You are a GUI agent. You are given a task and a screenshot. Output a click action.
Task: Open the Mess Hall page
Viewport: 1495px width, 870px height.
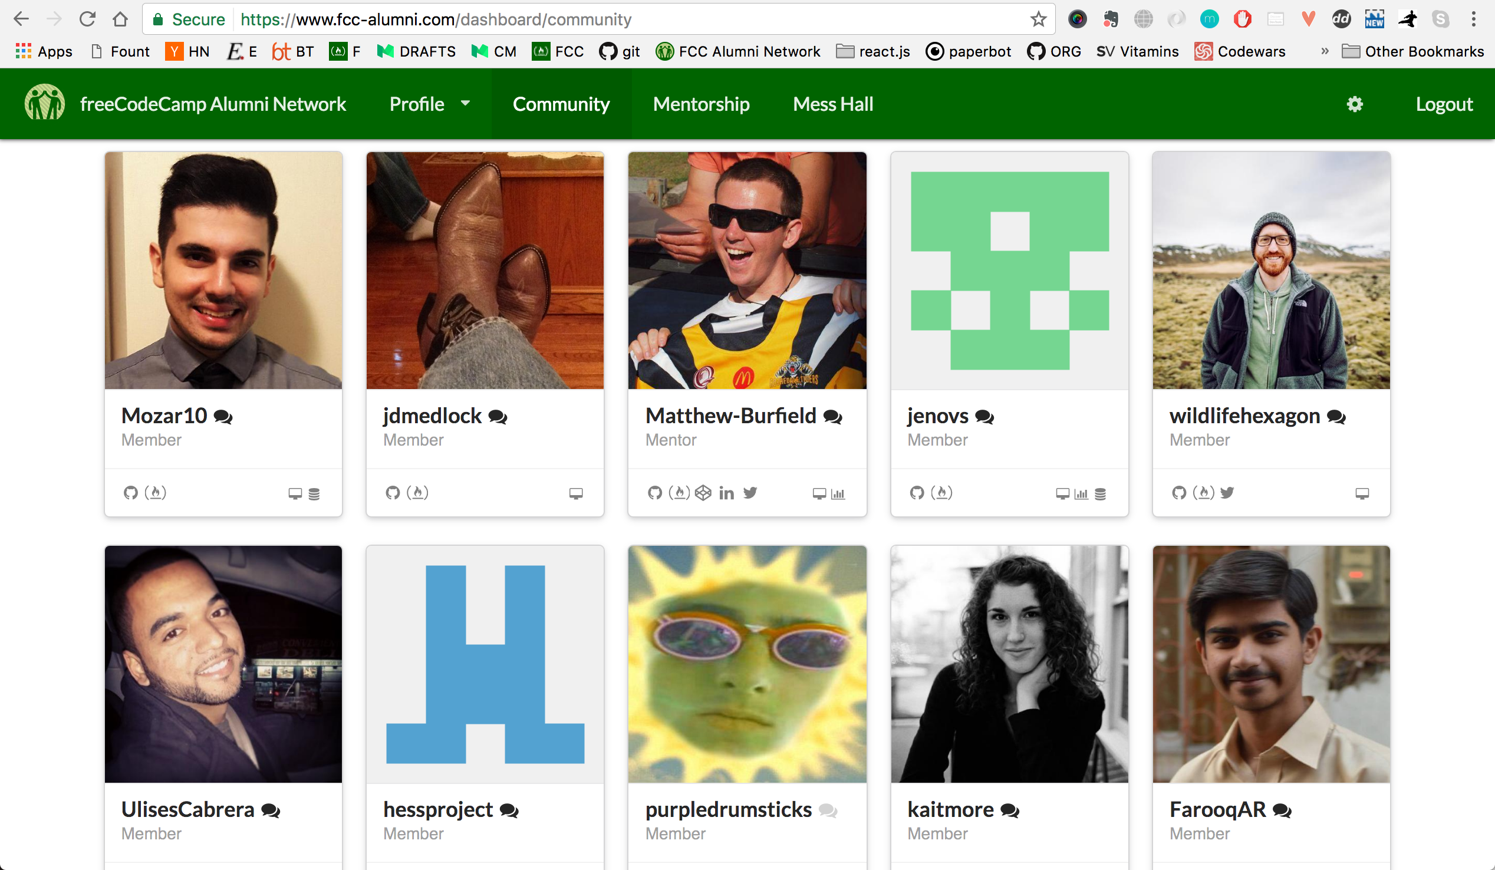point(833,104)
